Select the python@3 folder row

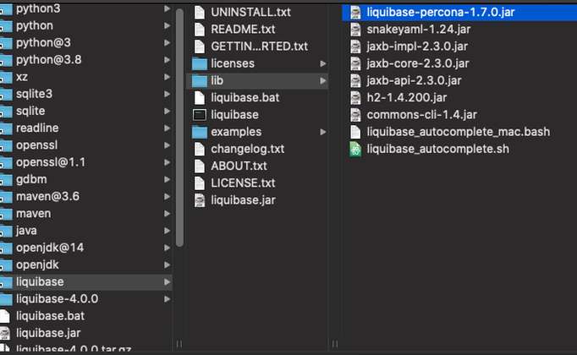(x=86, y=42)
